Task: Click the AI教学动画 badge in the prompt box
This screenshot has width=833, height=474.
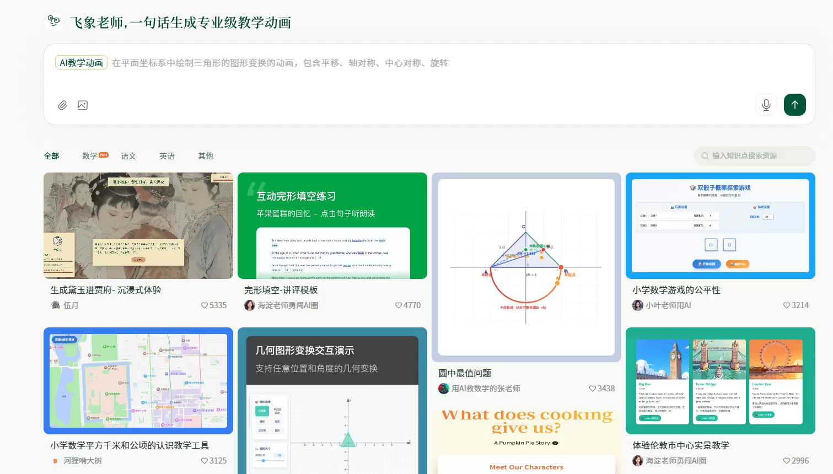Action: coord(81,62)
